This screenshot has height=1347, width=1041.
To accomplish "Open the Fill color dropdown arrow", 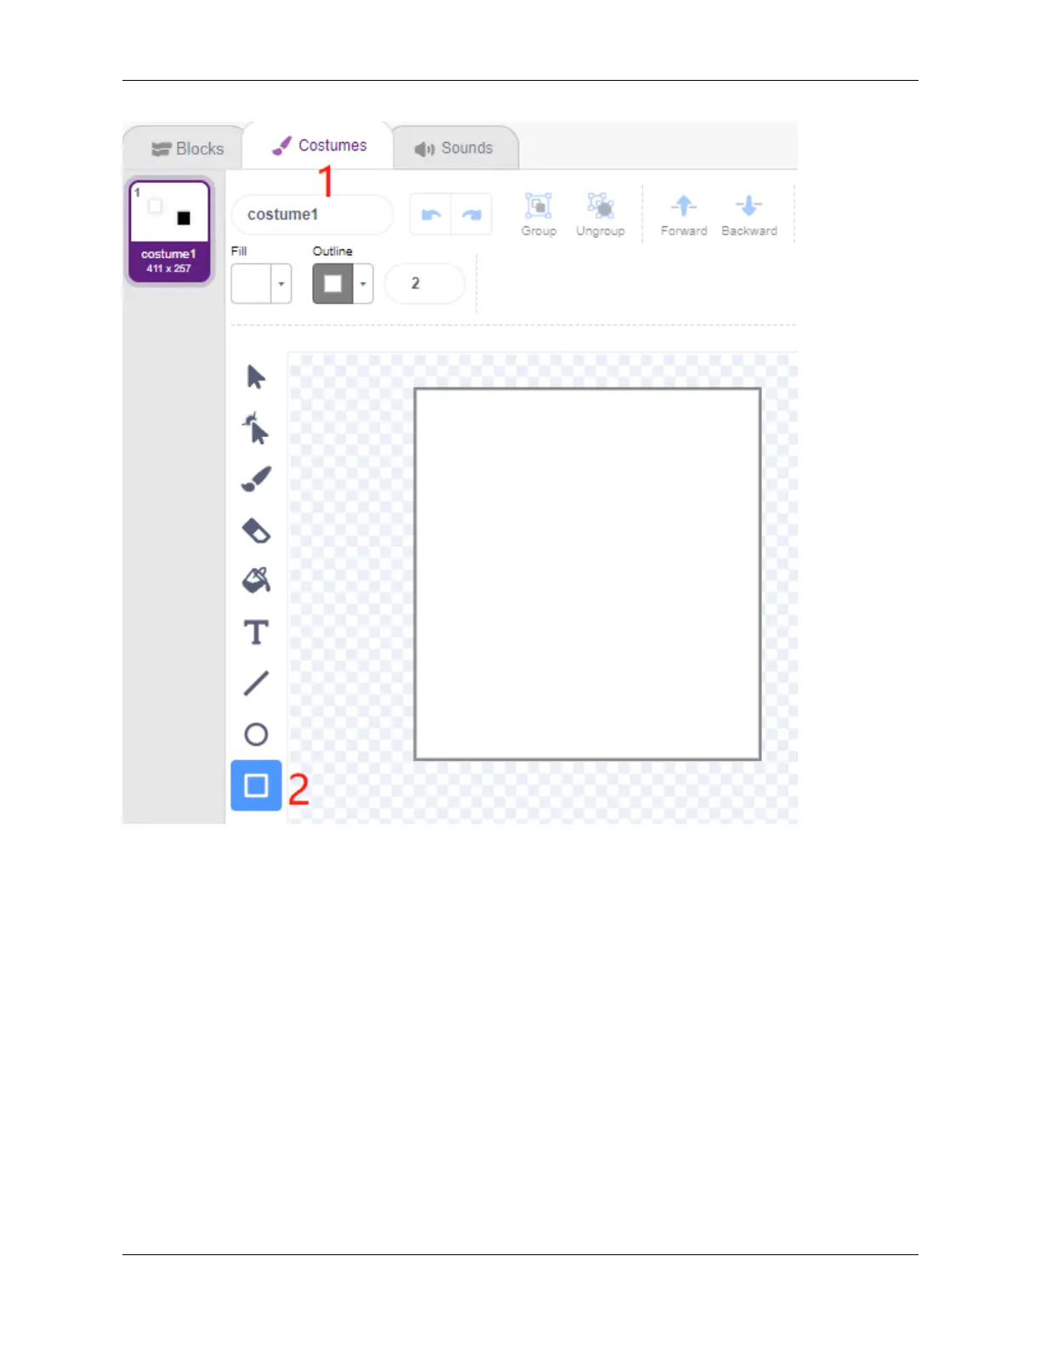I will [x=282, y=284].
